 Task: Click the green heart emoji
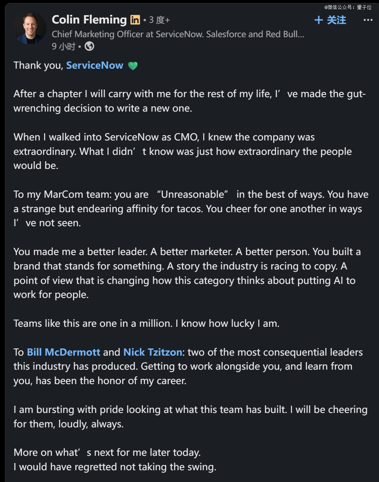(x=133, y=66)
